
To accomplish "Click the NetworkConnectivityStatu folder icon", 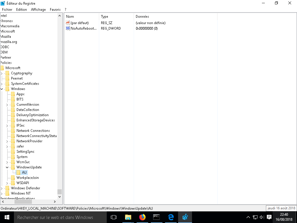I will click(13, 136).
